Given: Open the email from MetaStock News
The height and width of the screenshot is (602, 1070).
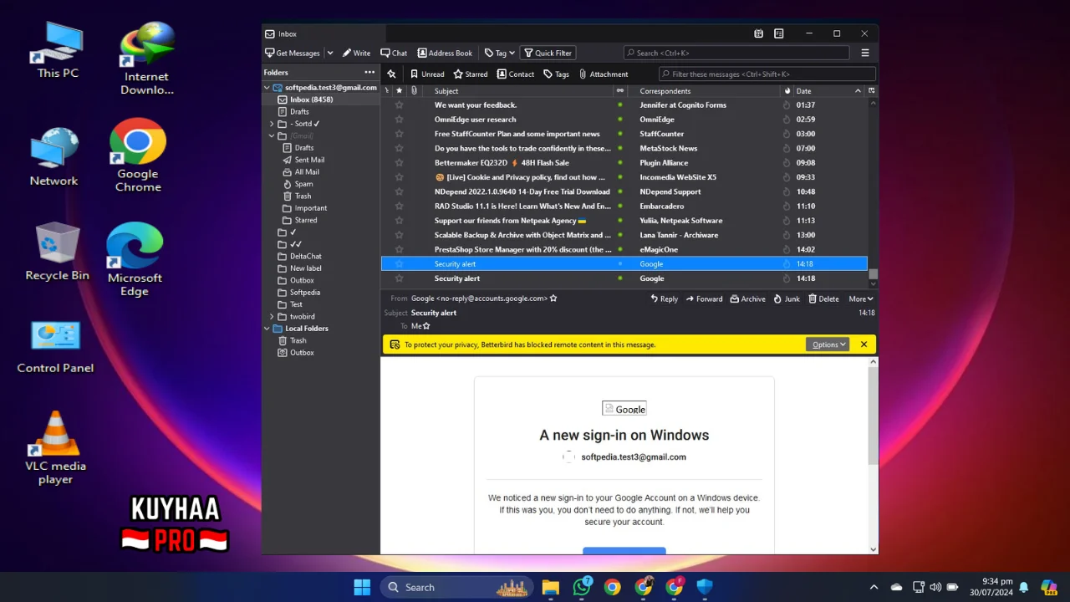Looking at the screenshot, I should [x=624, y=148].
